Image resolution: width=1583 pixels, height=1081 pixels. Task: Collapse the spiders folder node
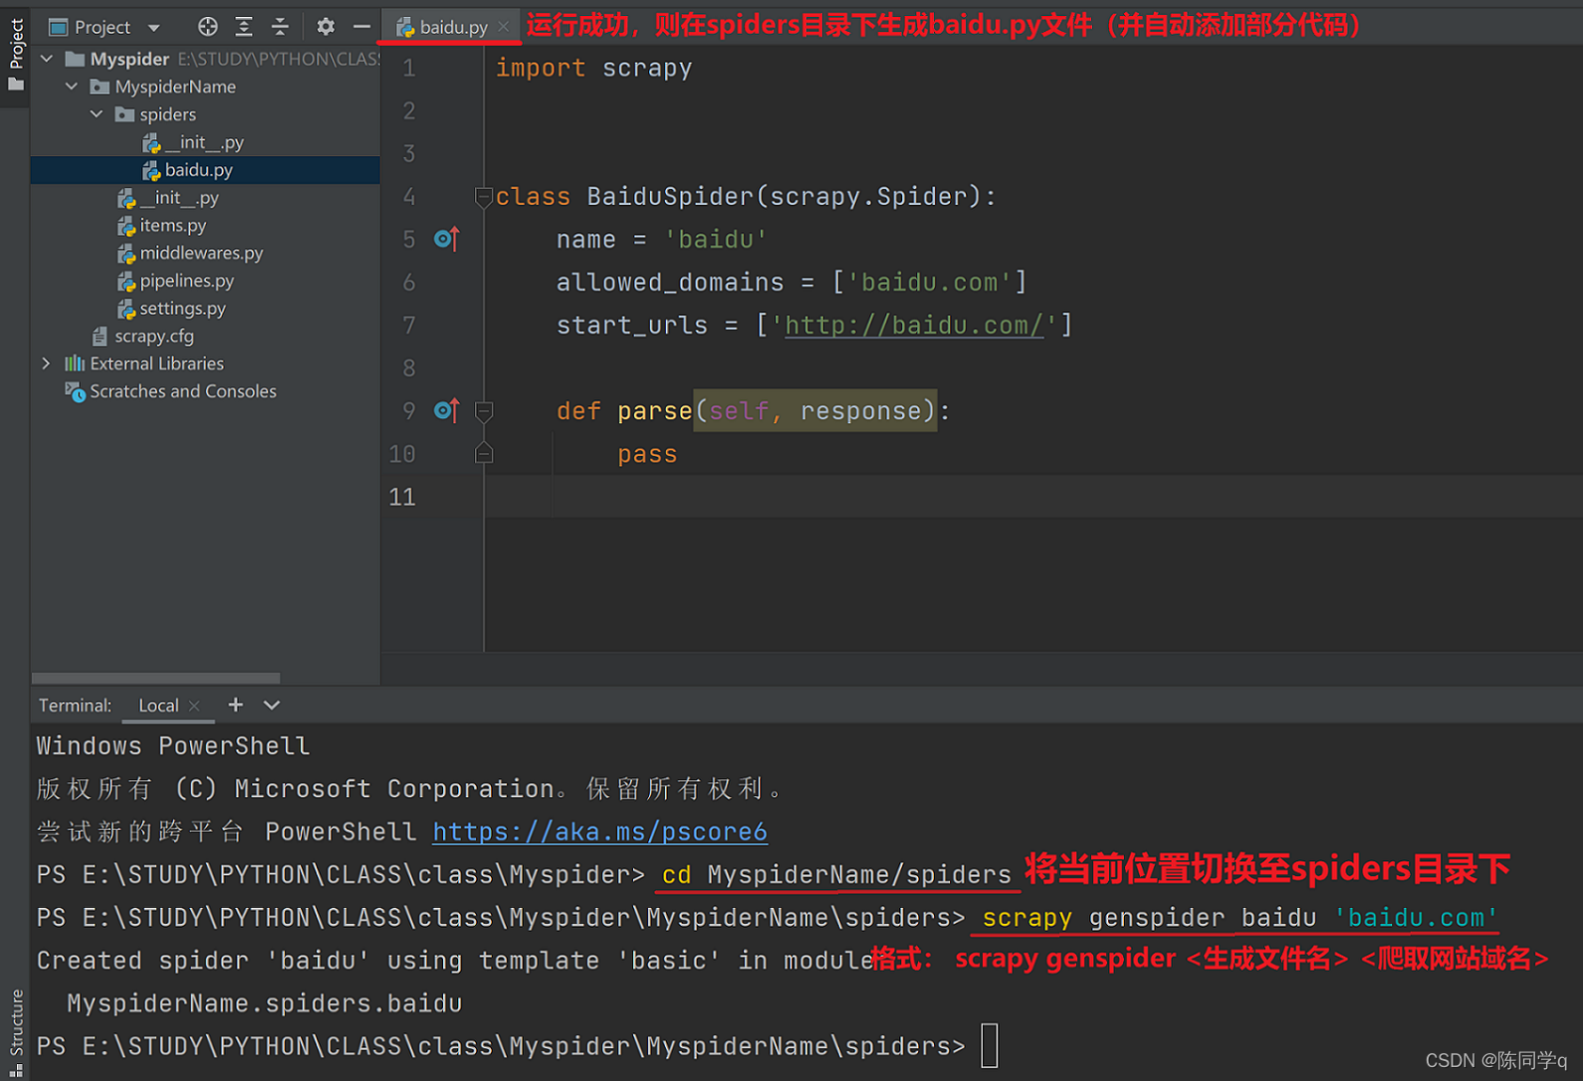pyautogui.click(x=97, y=114)
